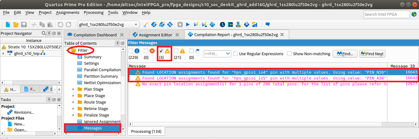The height and width of the screenshot is (139, 419).
Task: Click the blue speech bubble toolbar icon
Action: pyautogui.click(x=268, y=24)
